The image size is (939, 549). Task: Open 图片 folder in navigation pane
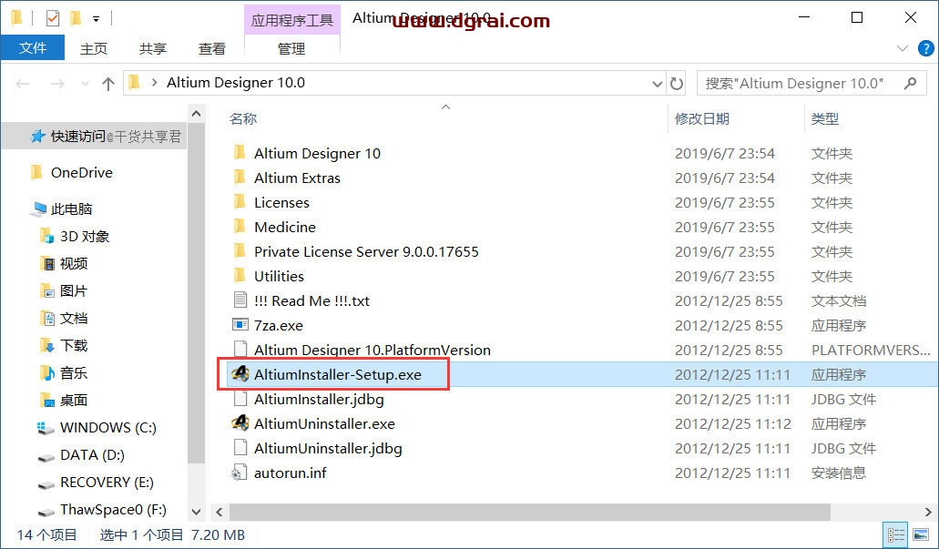(x=74, y=291)
